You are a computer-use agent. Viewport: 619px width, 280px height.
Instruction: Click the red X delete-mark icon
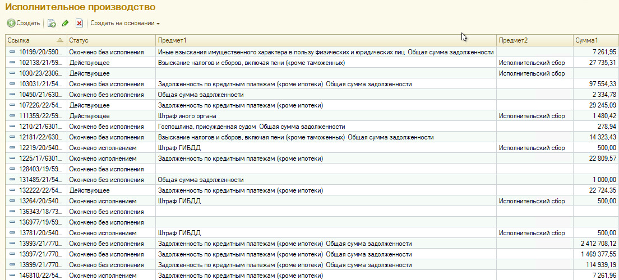click(79, 24)
